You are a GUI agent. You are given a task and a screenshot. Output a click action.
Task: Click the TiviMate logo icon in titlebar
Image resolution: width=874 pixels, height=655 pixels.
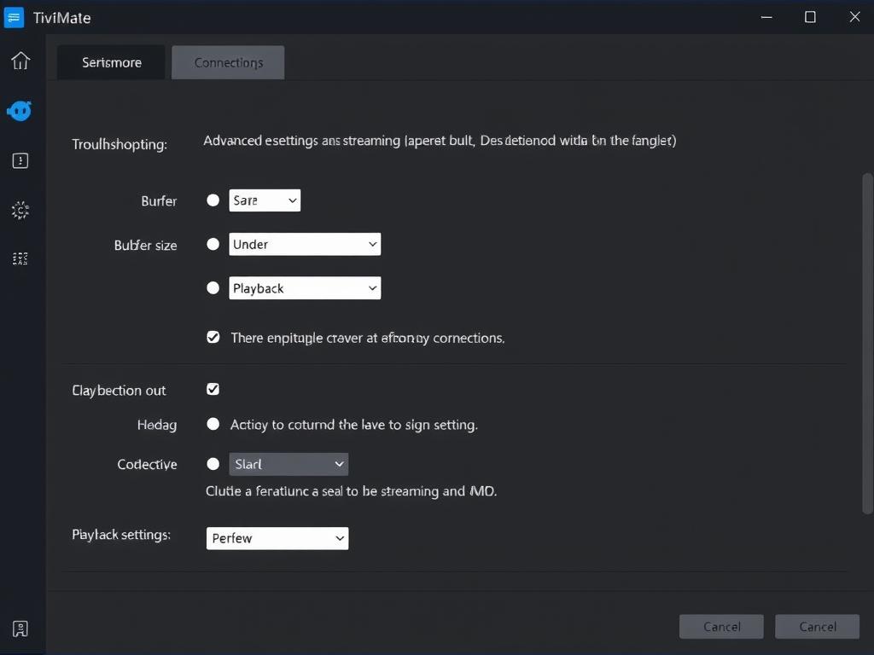(13, 17)
